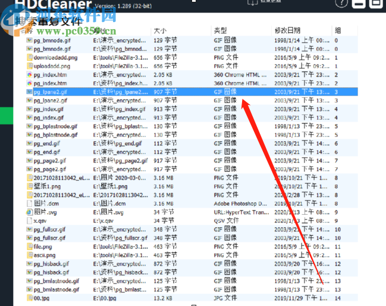Click the path E:\资料\pg_bmnod...
Screen dimensions: 386x306
point(120,49)
